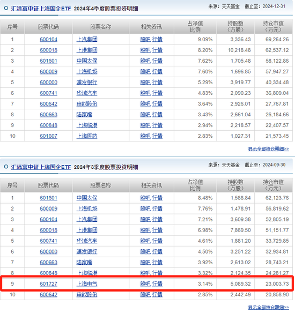The width and height of the screenshot is (295, 313).
Task: Open 上海机场 stock name in Q3 table
Action: pos(87,209)
